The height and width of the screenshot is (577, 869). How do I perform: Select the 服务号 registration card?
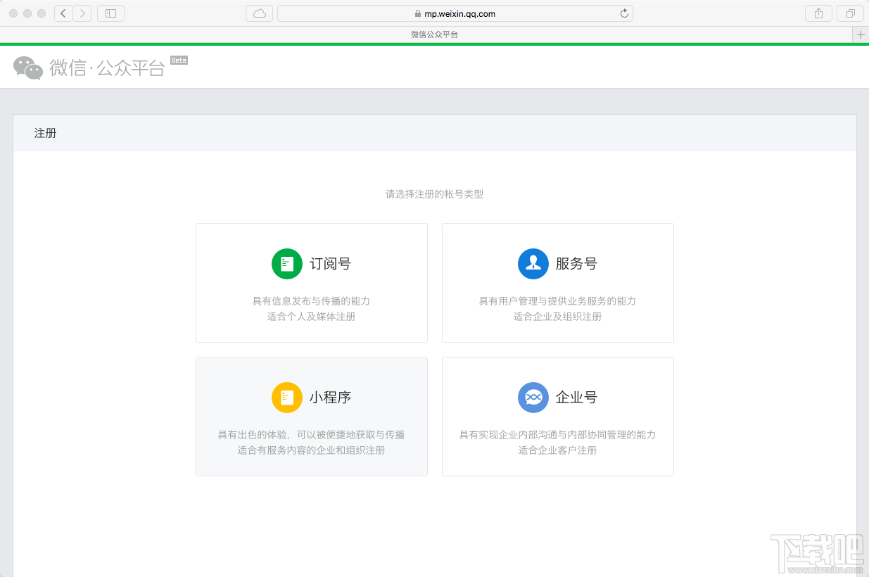(x=557, y=283)
